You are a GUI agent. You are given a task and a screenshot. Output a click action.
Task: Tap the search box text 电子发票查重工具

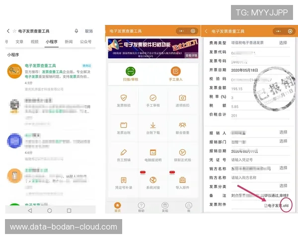click(34, 31)
